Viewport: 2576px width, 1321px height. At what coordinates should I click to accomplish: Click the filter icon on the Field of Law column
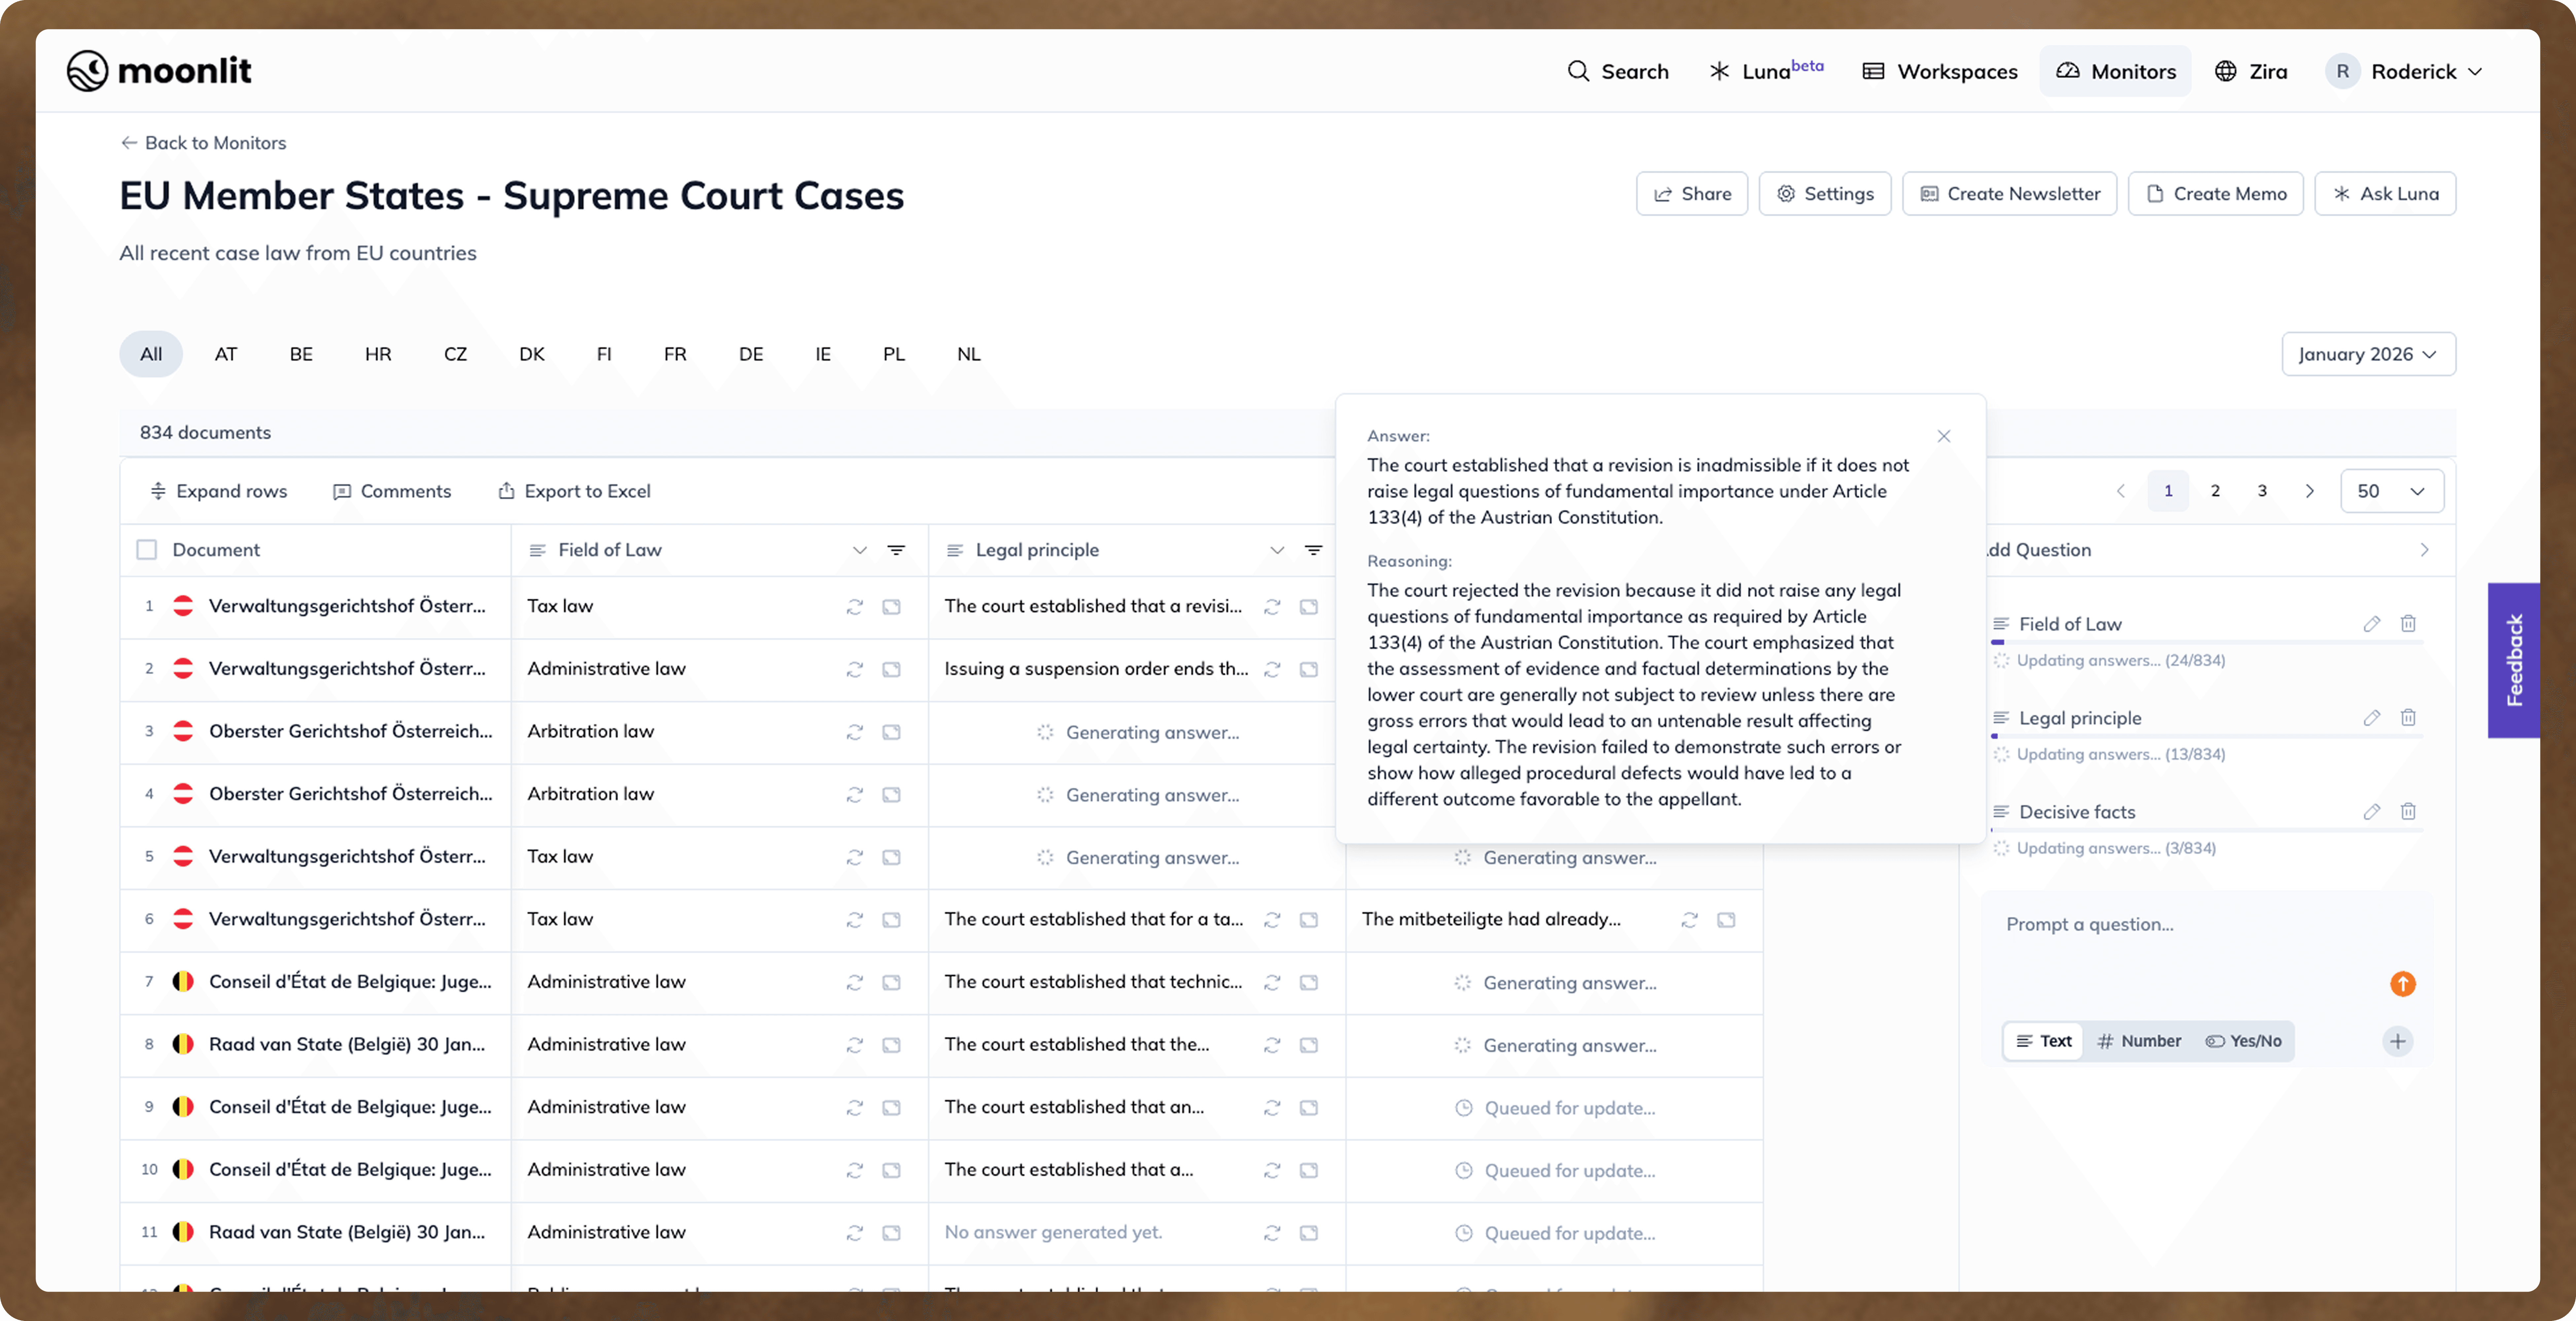pos(896,550)
